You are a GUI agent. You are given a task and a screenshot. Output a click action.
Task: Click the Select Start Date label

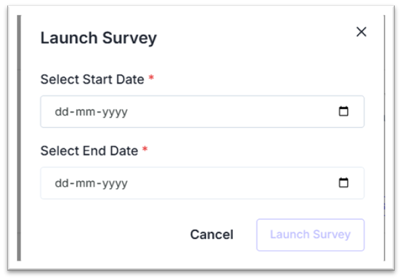[92, 79]
